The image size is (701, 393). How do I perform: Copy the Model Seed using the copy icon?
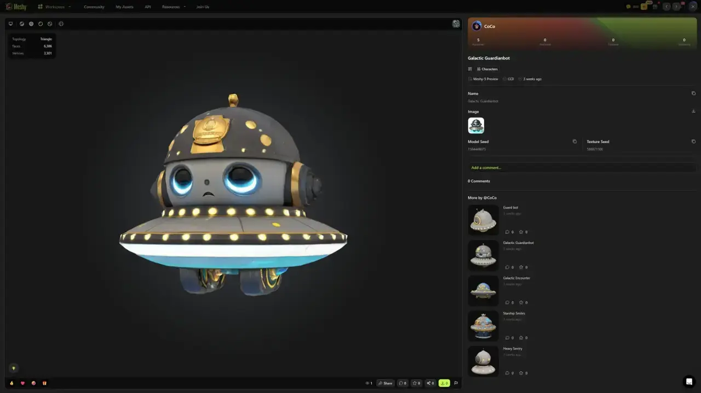[574, 141]
